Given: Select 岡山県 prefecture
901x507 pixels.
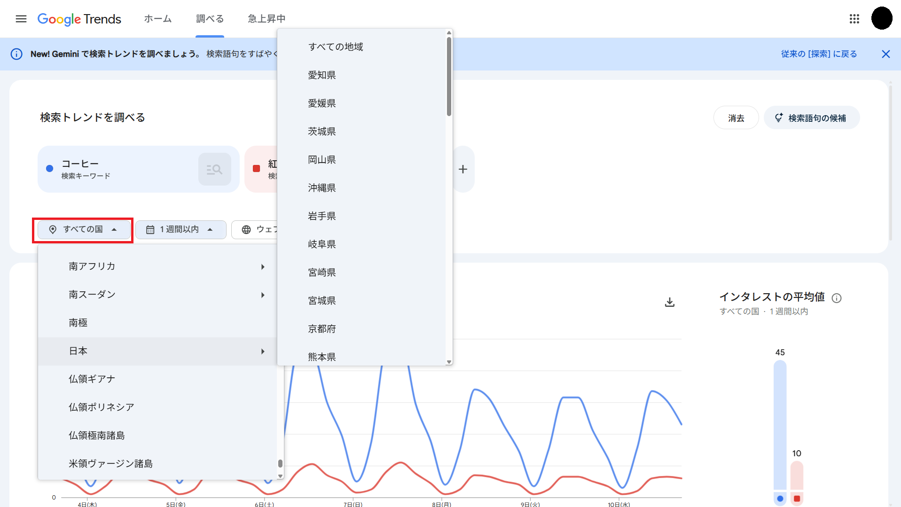Looking at the screenshot, I should [361, 160].
